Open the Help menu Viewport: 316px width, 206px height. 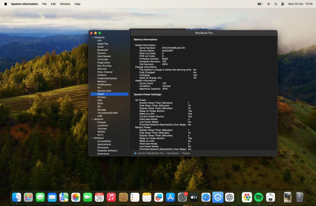pos(77,4)
